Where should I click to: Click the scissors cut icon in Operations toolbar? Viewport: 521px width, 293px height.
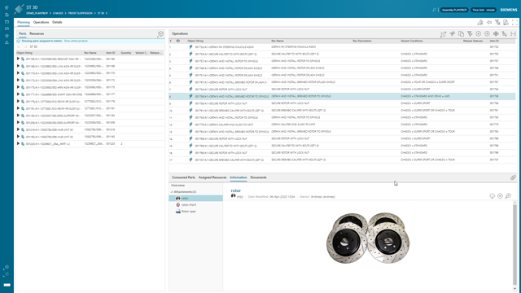[453, 33]
